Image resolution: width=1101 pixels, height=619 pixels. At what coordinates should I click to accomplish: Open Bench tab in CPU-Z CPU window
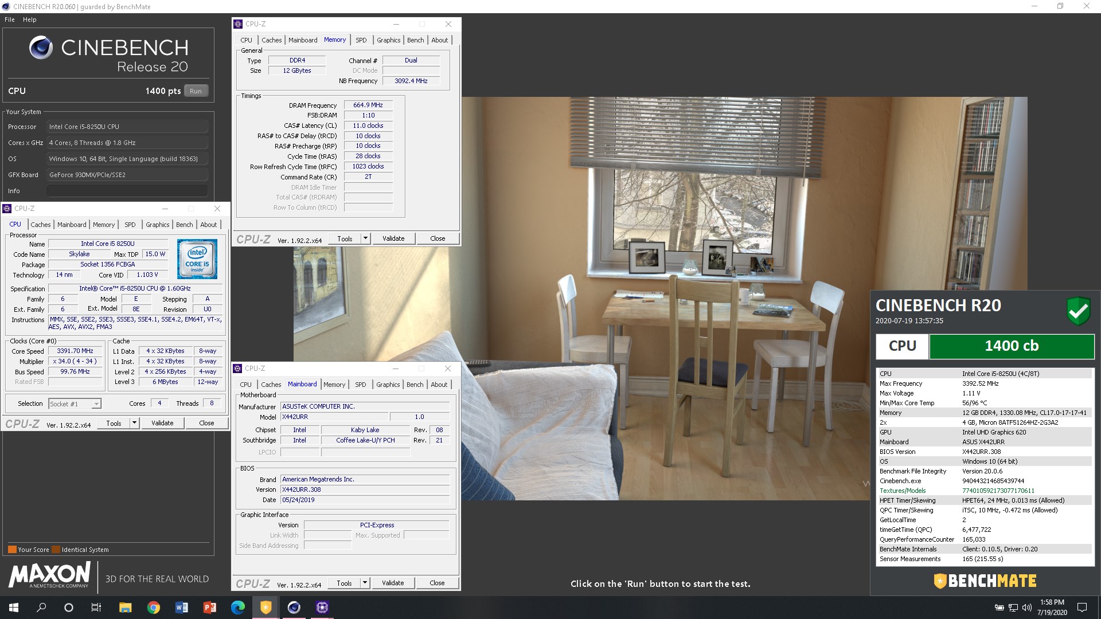tap(184, 225)
